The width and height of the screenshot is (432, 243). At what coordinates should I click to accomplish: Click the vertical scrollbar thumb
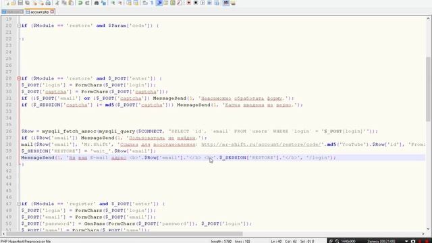(428, 88)
